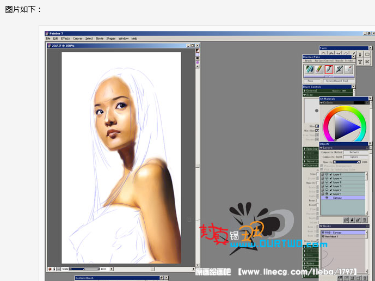Open the Composite Method Default dropdown
The height and width of the screenshot is (281, 375).
355,152
